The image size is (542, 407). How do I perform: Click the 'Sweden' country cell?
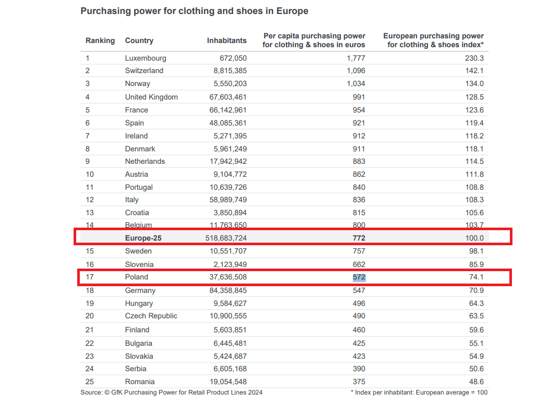coord(138,251)
